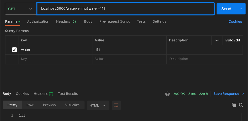Click the Description column header

[189, 40]
